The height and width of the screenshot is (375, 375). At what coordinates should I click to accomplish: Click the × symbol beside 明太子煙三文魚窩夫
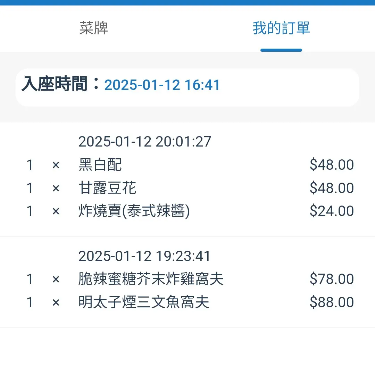pyautogui.click(x=56, y=302)
